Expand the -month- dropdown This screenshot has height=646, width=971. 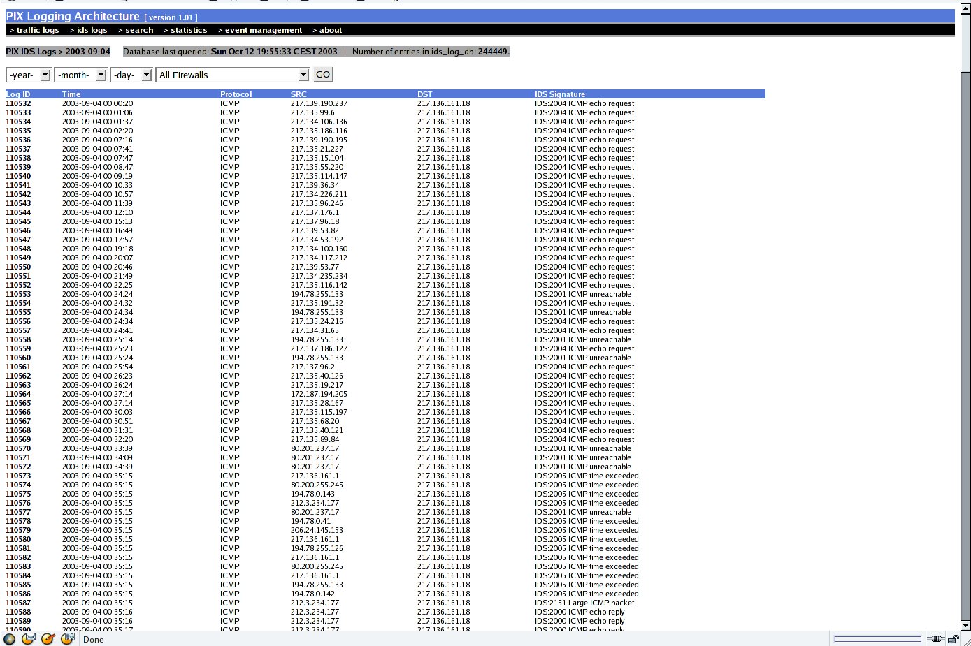(x=80, y=75)
